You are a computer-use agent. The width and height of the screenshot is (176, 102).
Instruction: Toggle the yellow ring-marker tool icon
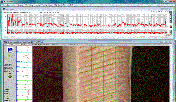coord(9,56)
